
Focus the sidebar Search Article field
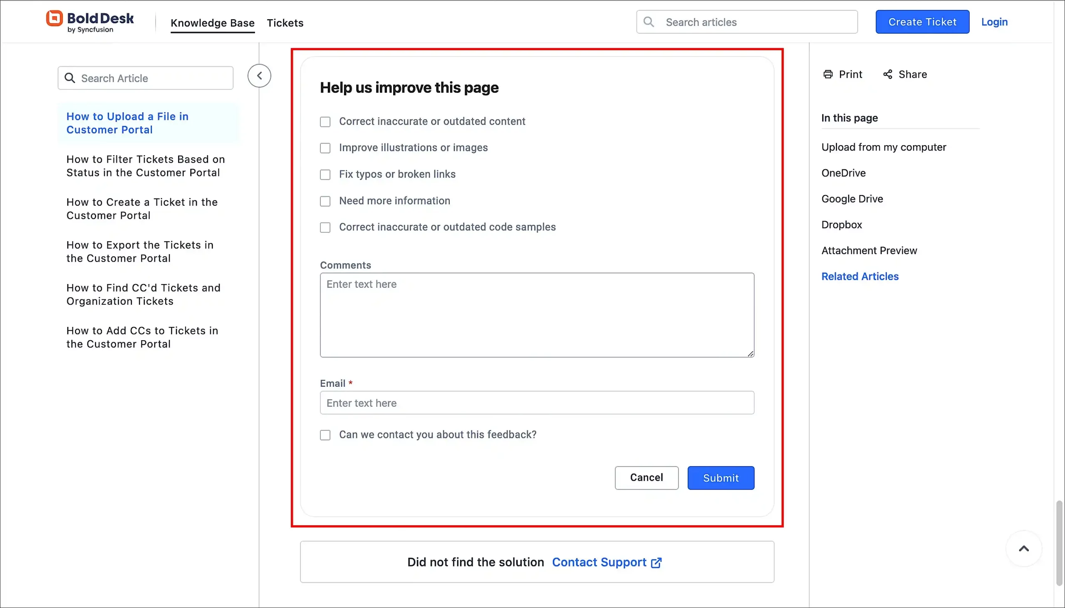pyautogui.click(x=145, y=78)
